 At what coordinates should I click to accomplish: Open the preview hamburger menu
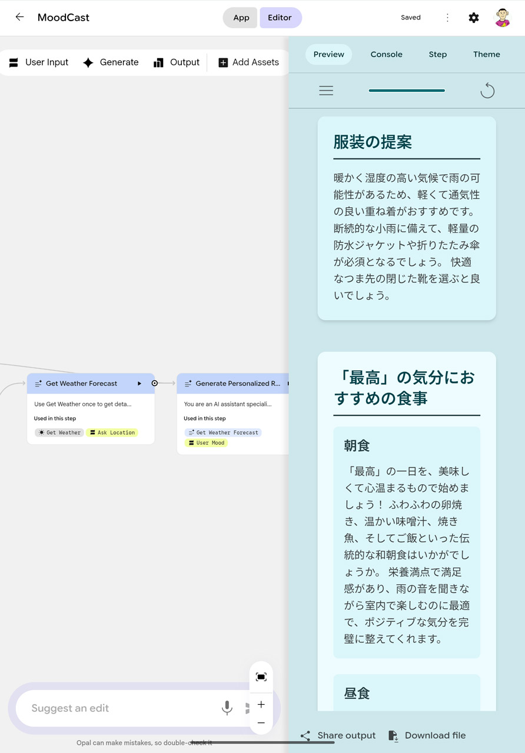326,91
